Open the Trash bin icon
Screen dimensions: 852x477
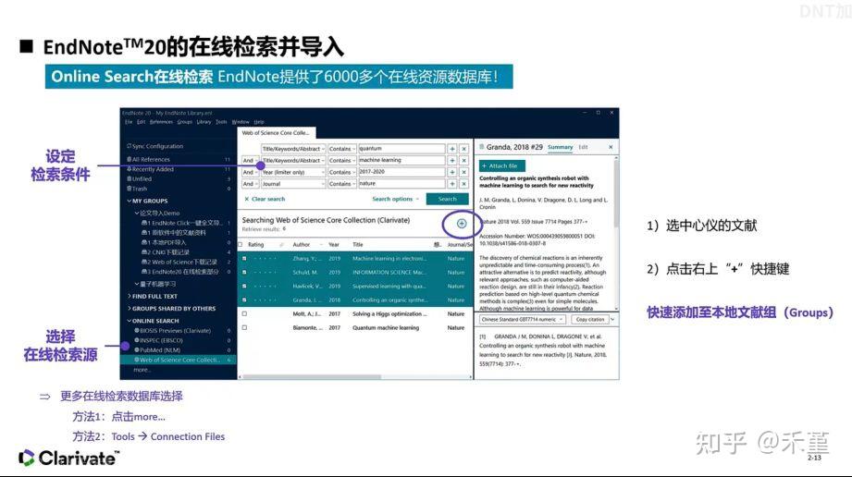coord(130,189)
